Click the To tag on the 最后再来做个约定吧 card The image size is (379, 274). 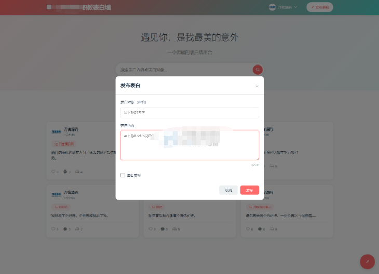[x=260, y=207]
